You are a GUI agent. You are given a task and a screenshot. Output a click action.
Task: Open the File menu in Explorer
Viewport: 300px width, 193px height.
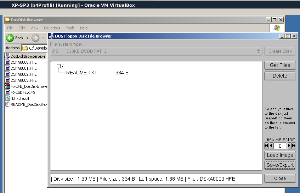pos(10,28)
